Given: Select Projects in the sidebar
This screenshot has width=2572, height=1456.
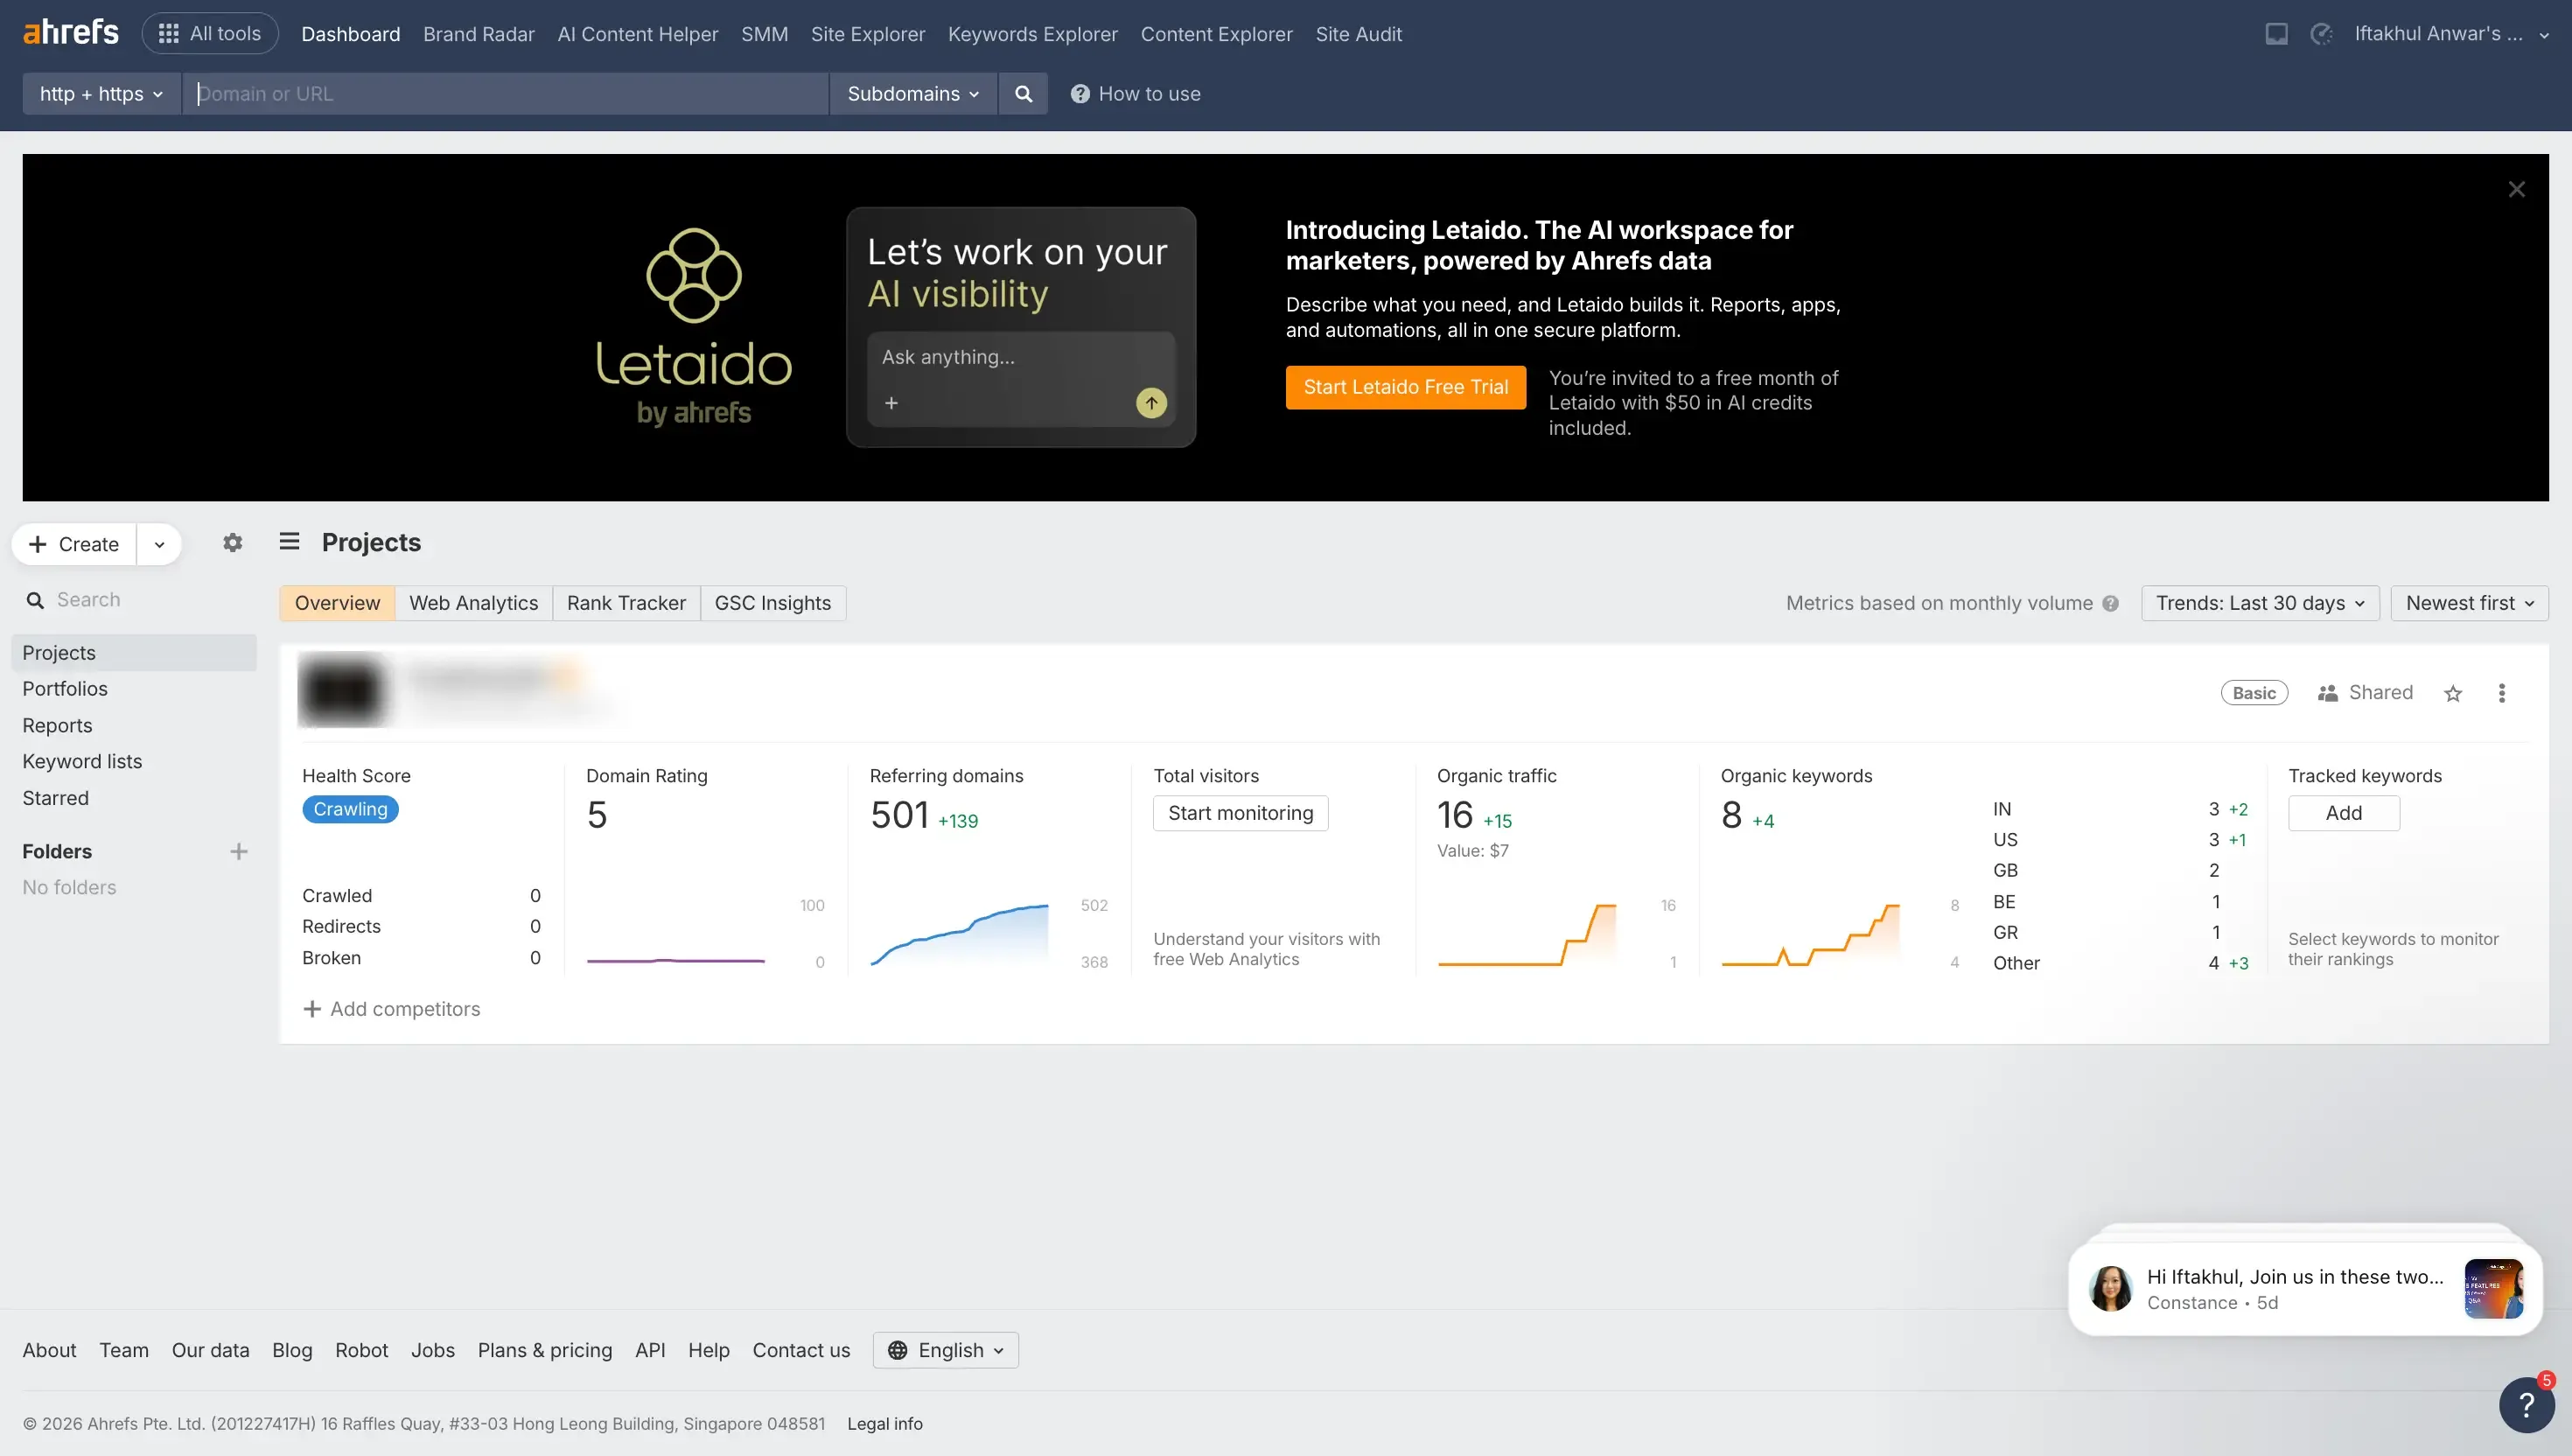Looking at the screenshot, I should point(134,652).
